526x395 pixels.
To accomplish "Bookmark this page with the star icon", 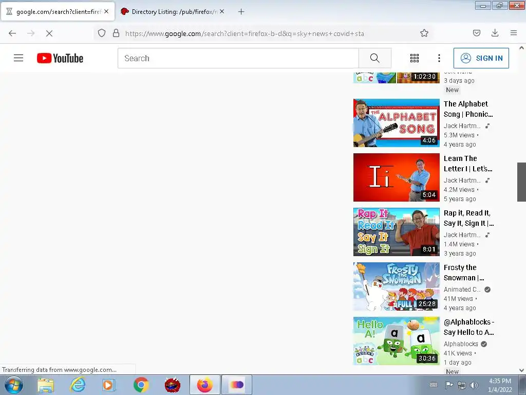I will pyautogui.click(x=424, y=33).
